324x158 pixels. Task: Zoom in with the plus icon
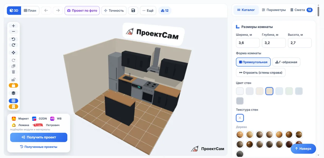[13, 26]
